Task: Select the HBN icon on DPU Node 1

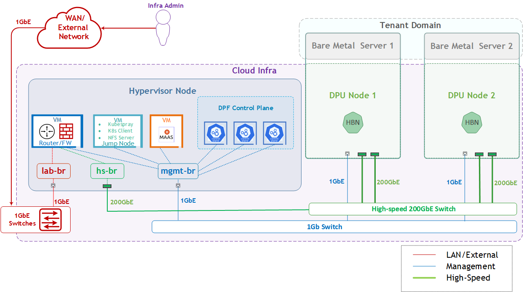Action: click(352, 122)
